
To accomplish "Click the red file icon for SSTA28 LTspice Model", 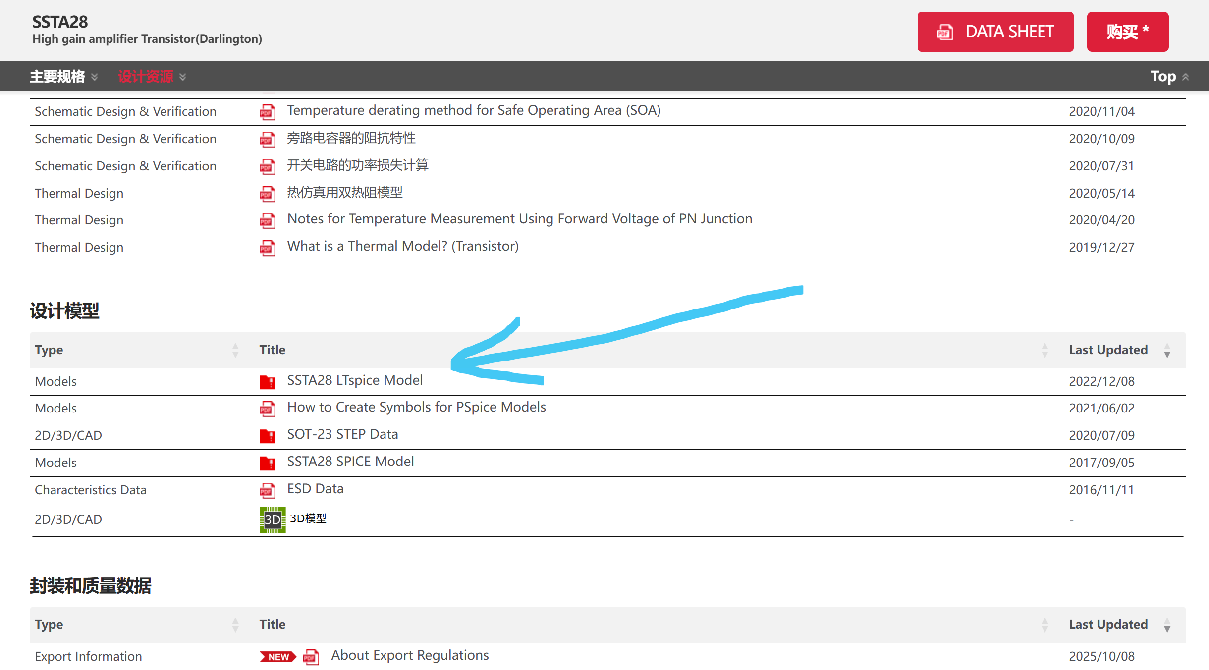I will [x=267, y=382].
